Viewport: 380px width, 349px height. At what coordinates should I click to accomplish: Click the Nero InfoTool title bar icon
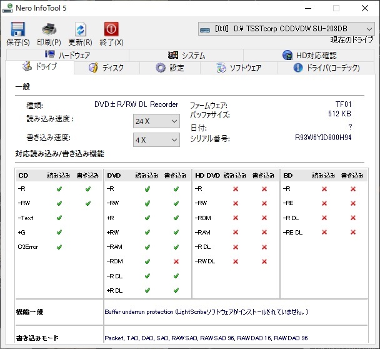tap(7, 8)
